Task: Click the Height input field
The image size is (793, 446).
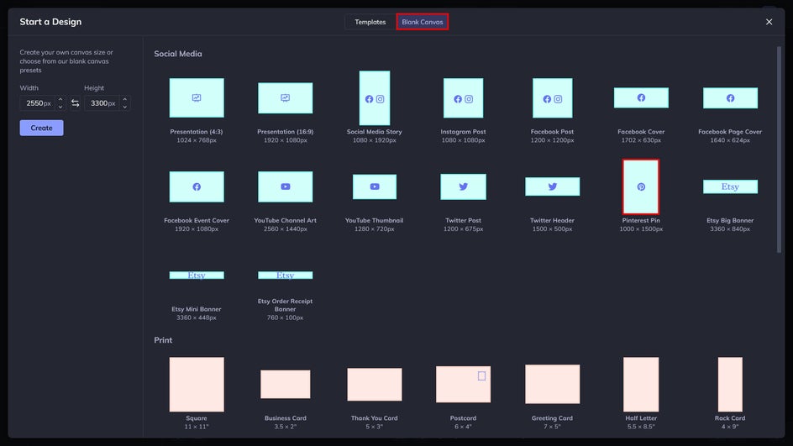Action: click(102, 103)
